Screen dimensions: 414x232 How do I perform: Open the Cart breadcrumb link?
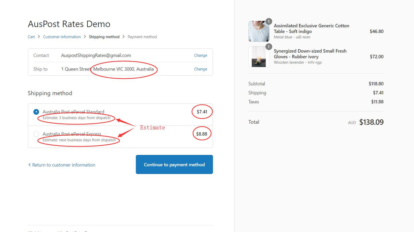(31, 37)
